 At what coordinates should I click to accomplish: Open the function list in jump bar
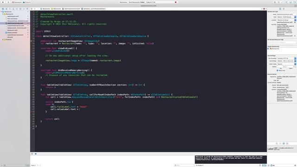pyautogui.click(x=94, y=9)
